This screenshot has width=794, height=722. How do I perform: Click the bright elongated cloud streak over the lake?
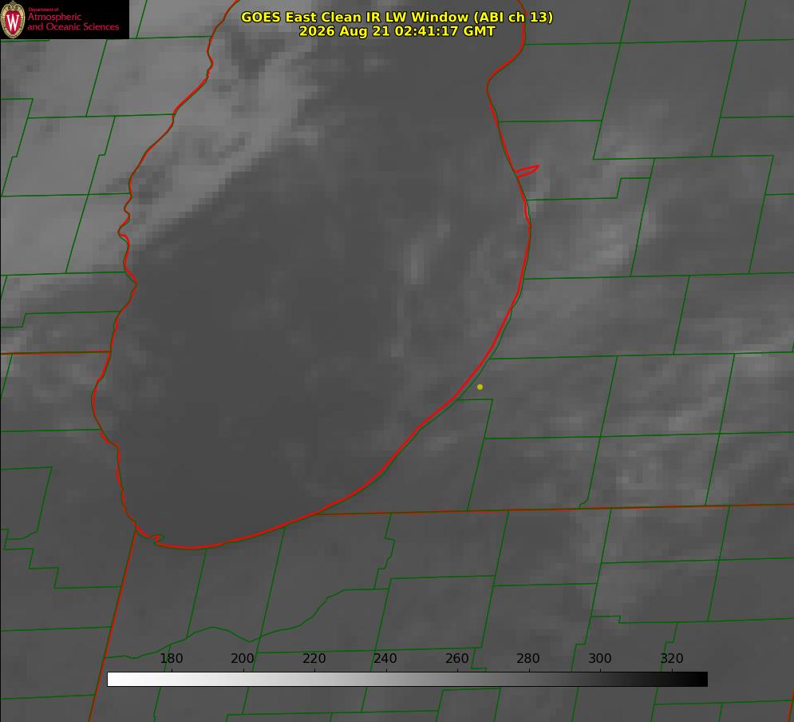pyautogui.click(x=415, y=264)
